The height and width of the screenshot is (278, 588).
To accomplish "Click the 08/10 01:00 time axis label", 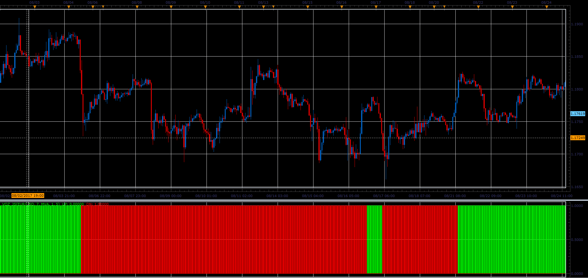I will 206,196.
